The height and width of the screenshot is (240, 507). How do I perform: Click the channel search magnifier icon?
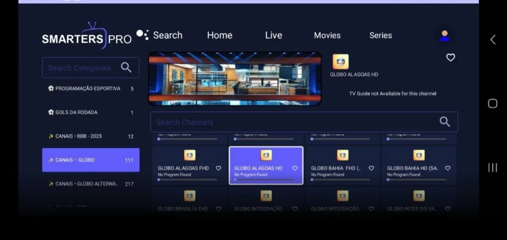click(445, 122)
